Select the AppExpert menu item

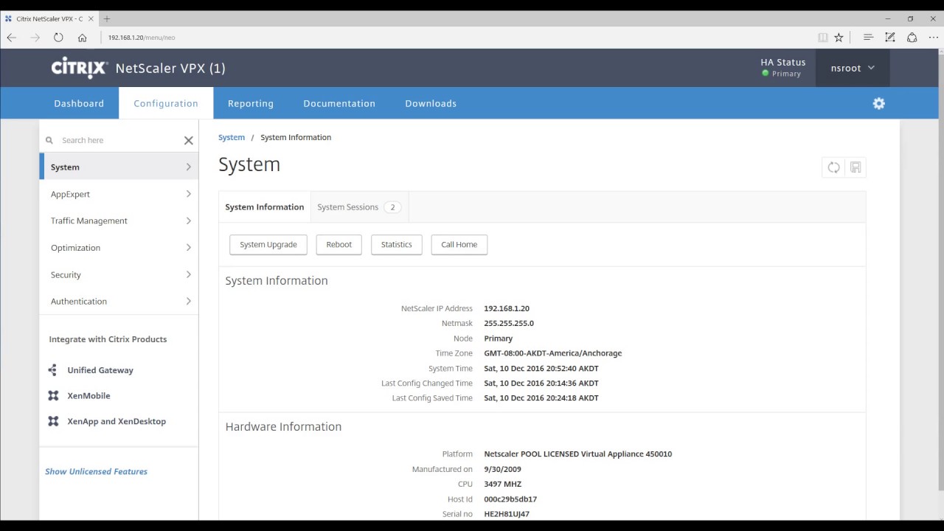coord(119,194)
